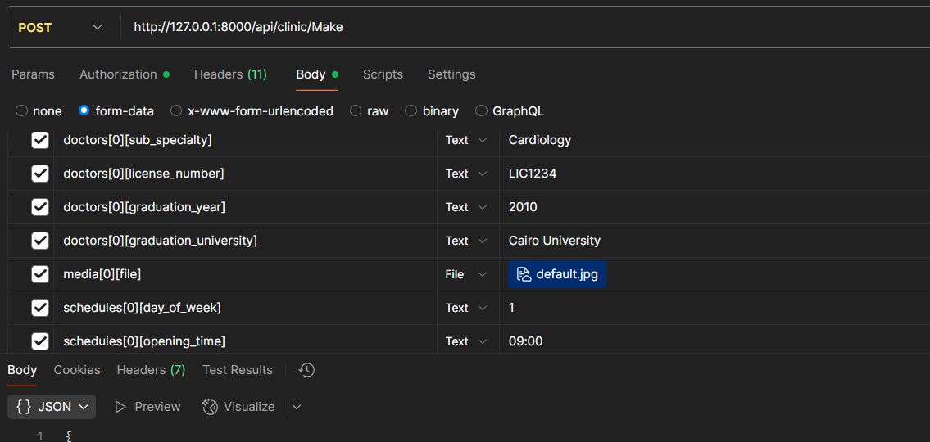The image size is (930, 442).
Task: Click the Preview play icon
Action: click(x=120, y=407)
